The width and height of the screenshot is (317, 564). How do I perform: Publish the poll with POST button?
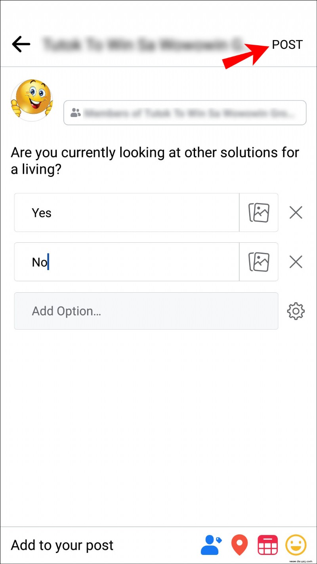tap(287, 44)
